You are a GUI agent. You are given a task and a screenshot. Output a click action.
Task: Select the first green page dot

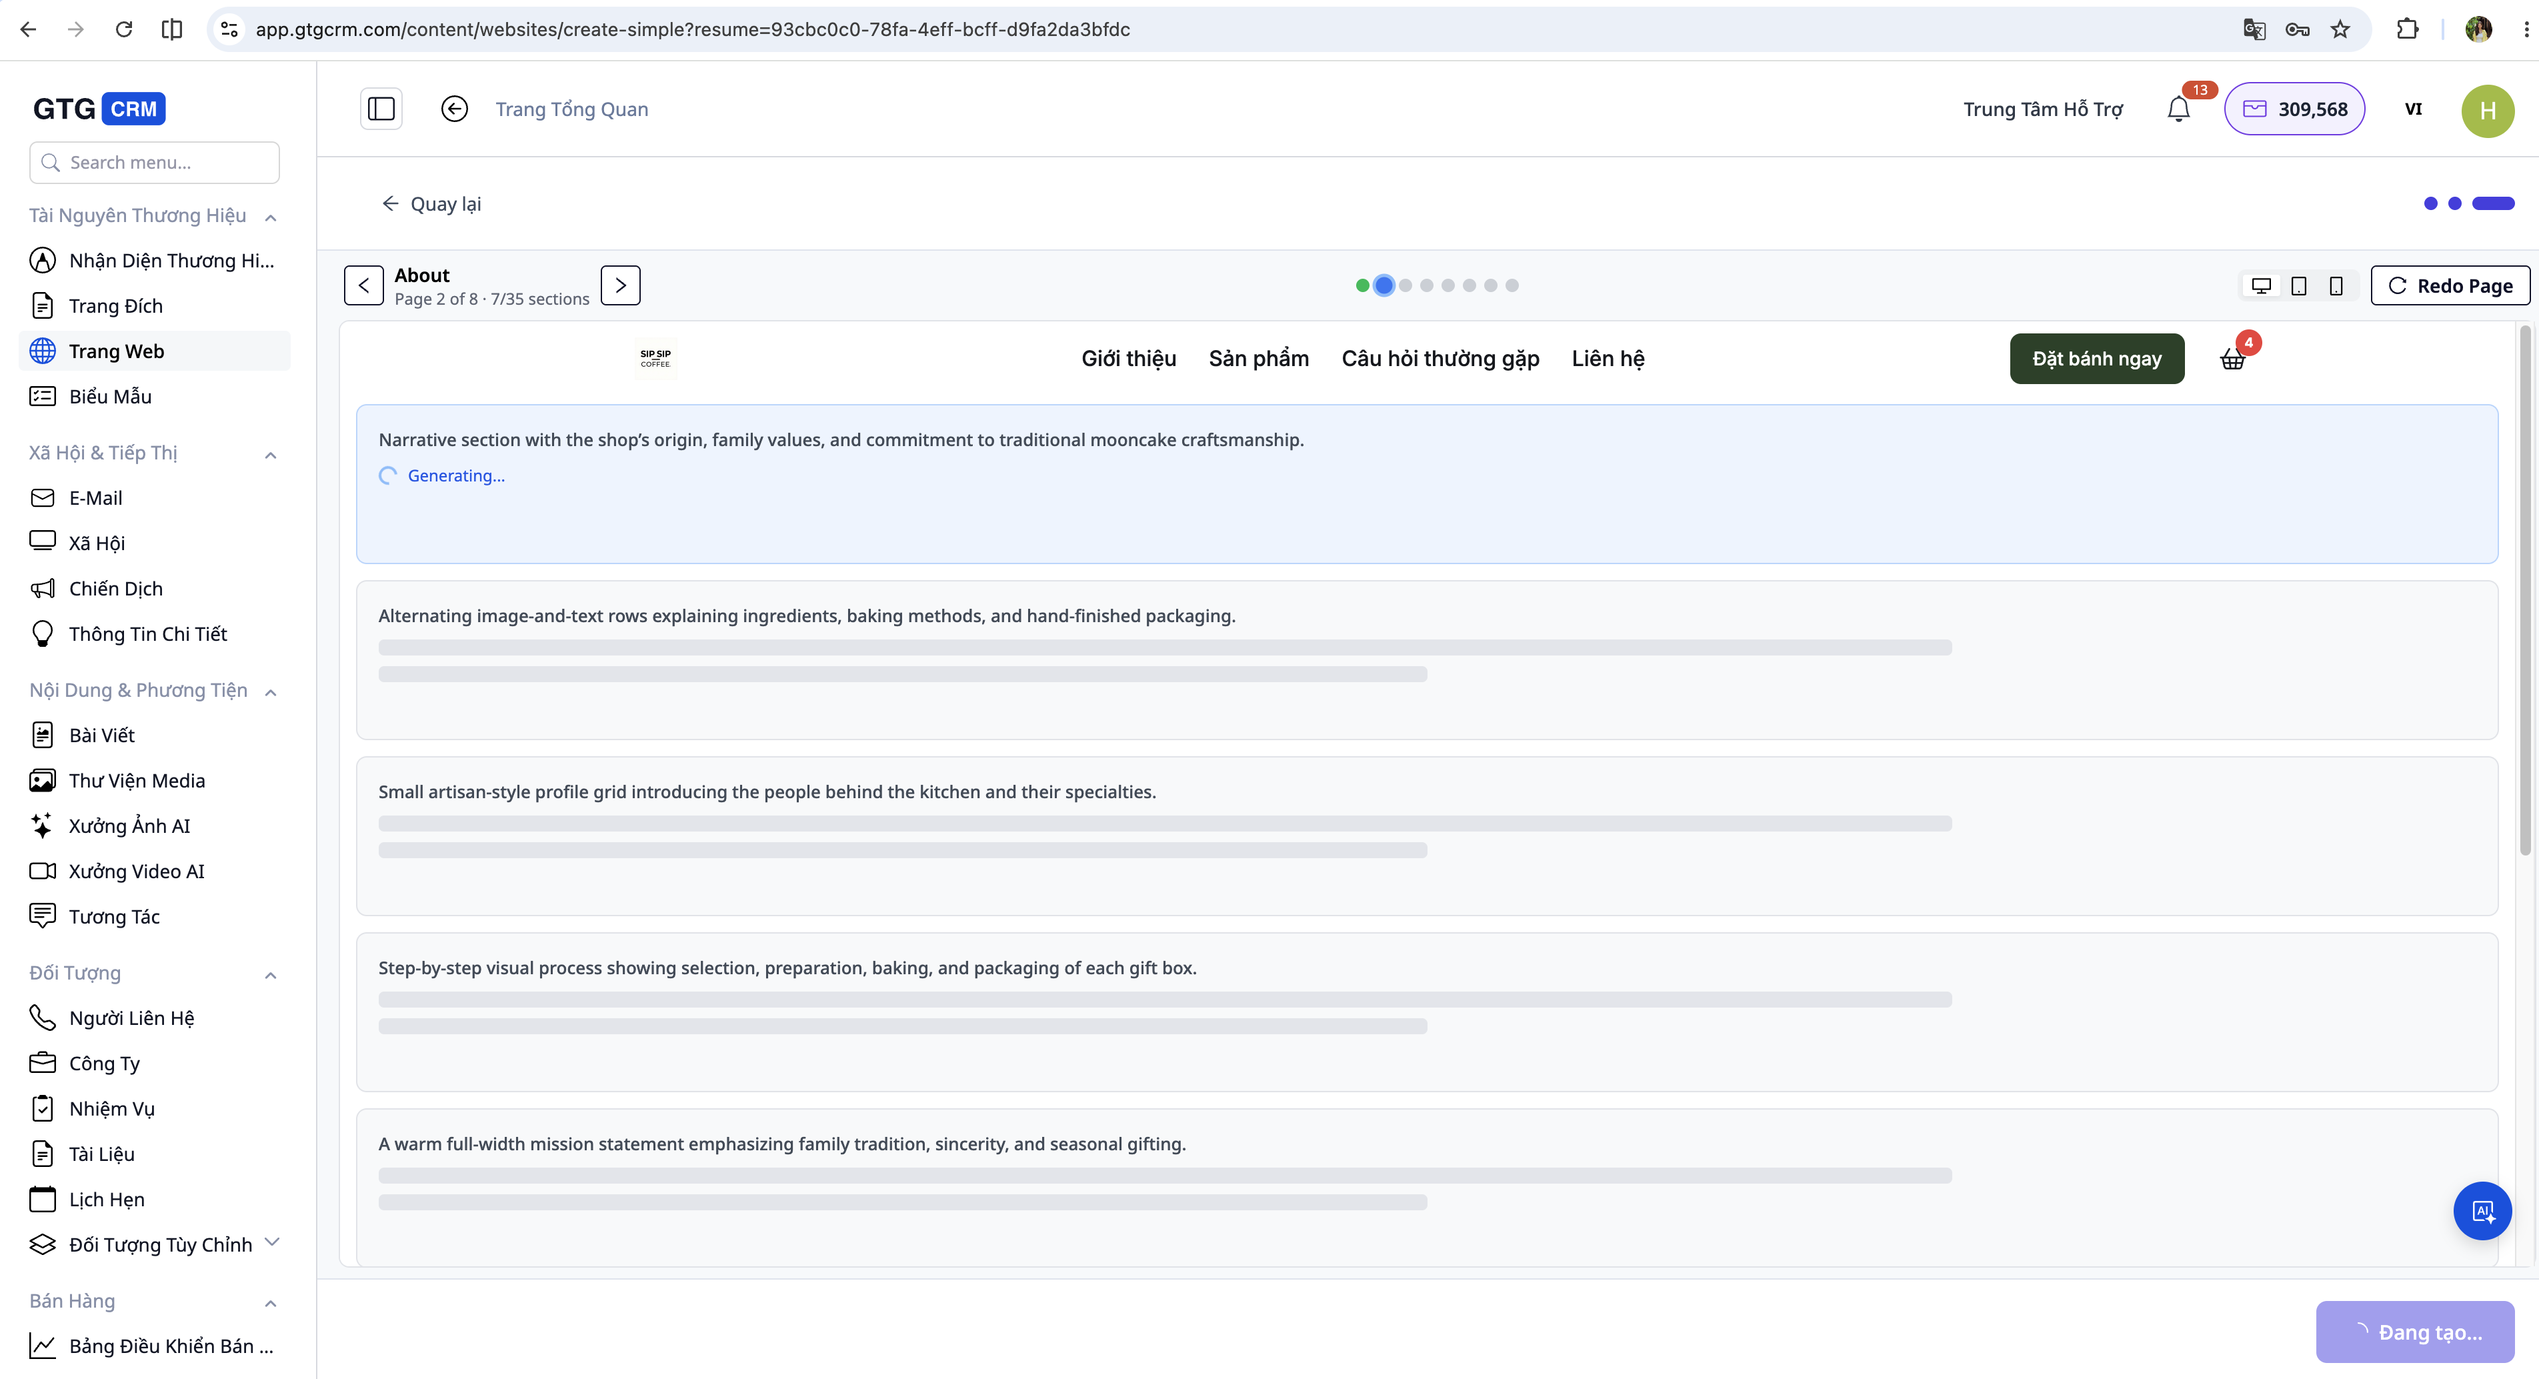(1362, 285)
